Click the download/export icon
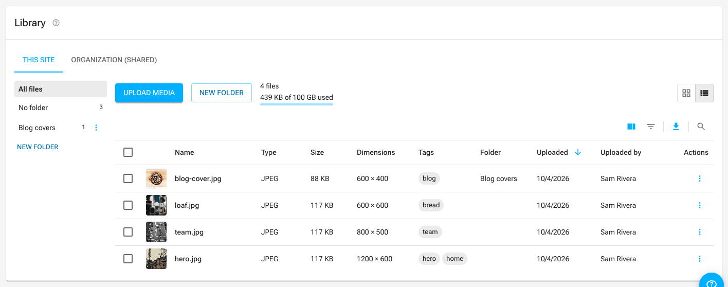 click(676, 127)
